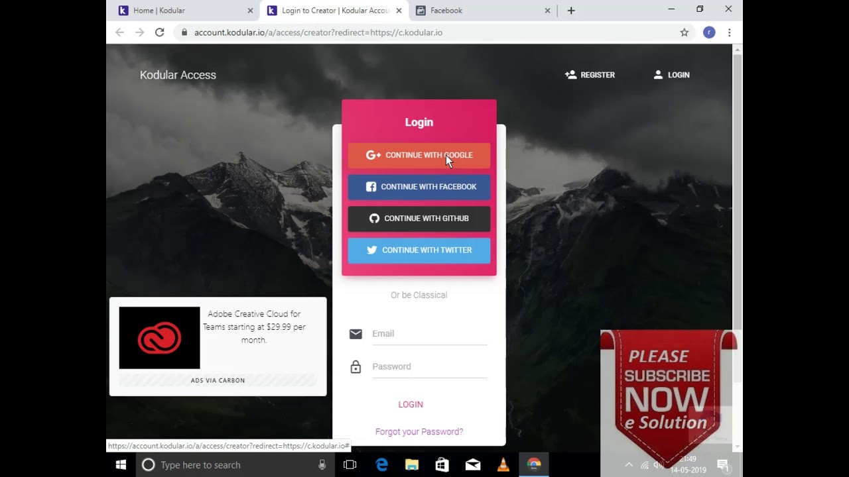This screenshot has height=477, width=849.
Task: Choose Continue with GitHub
Action: (x=419, y=219)
